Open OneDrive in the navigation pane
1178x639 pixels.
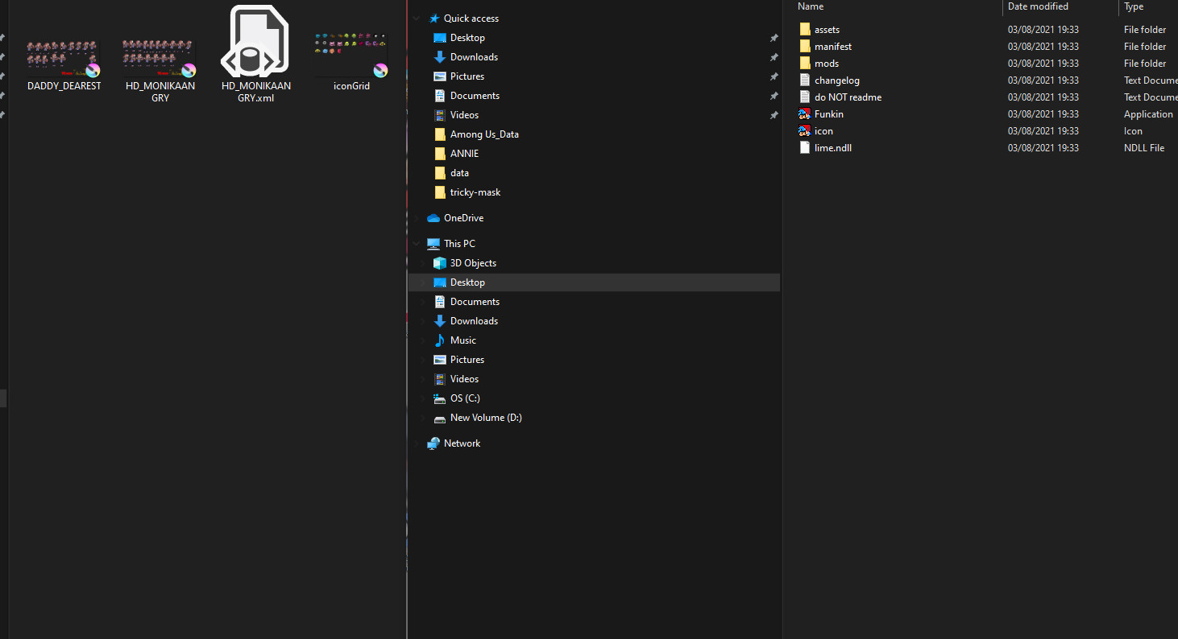[x=462, y=217]
